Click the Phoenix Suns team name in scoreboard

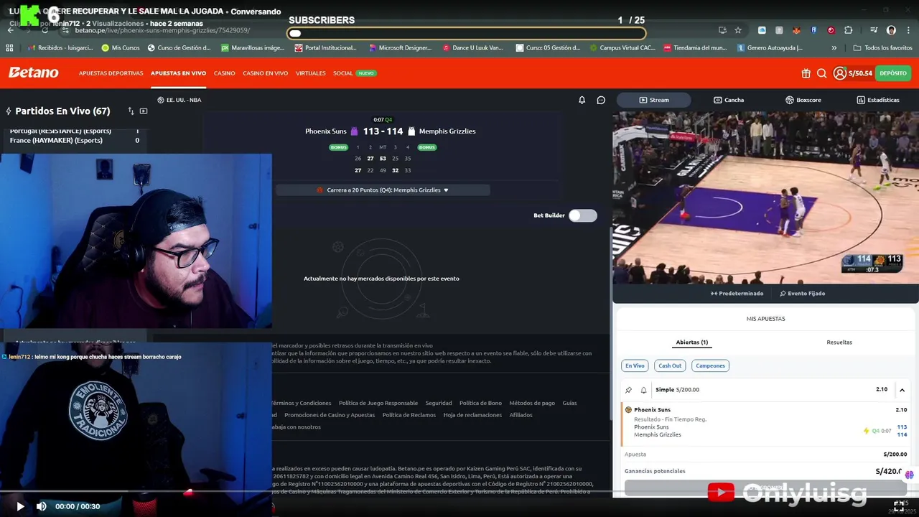tap(326, 131)
